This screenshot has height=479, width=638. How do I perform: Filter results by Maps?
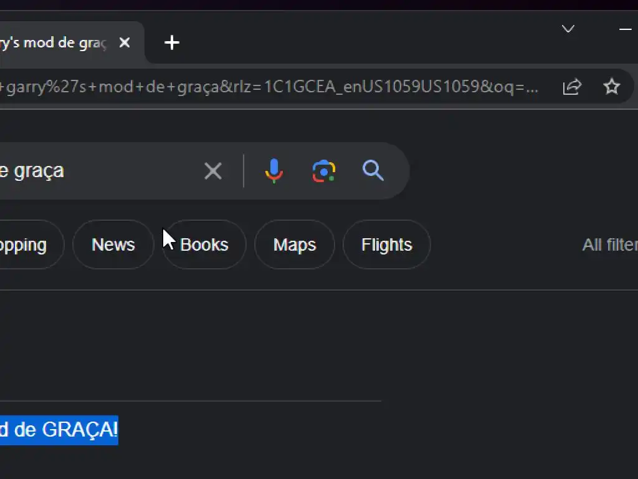click(295, 244)
